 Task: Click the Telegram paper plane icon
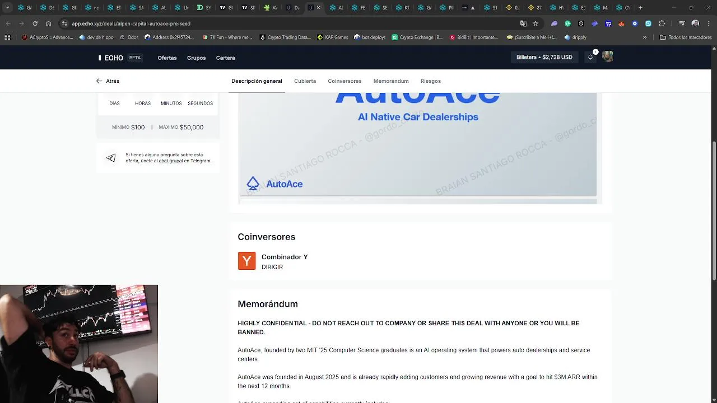coord(111,158)
